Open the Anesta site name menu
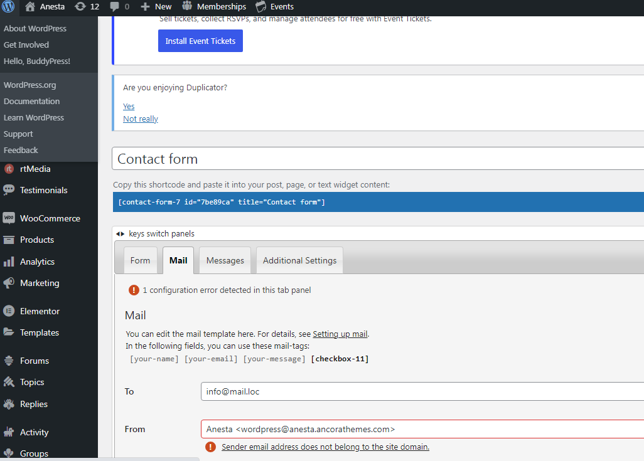 point(52,6)
